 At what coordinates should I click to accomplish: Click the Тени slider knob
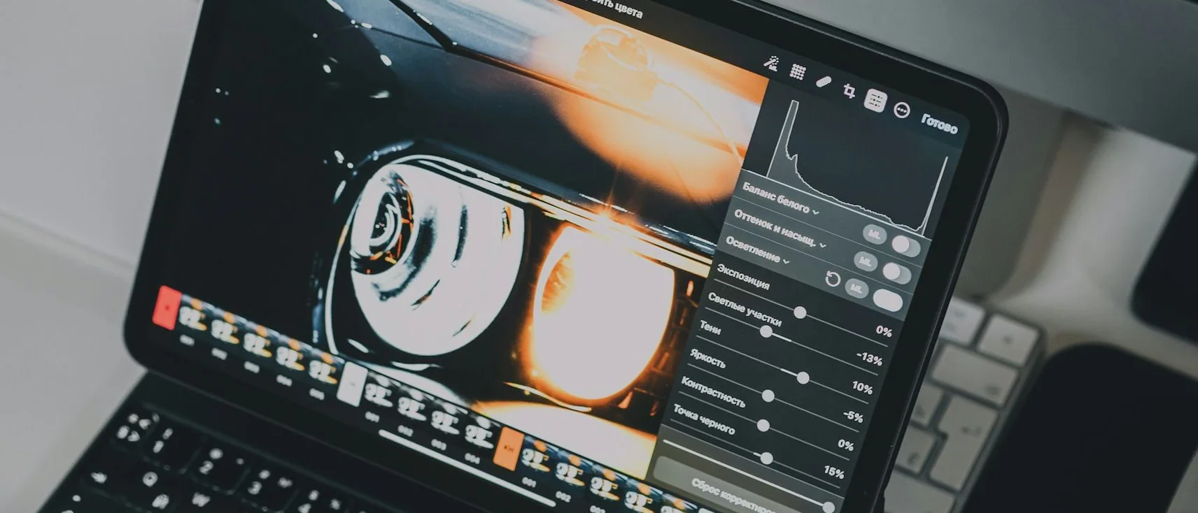(803, 378)
